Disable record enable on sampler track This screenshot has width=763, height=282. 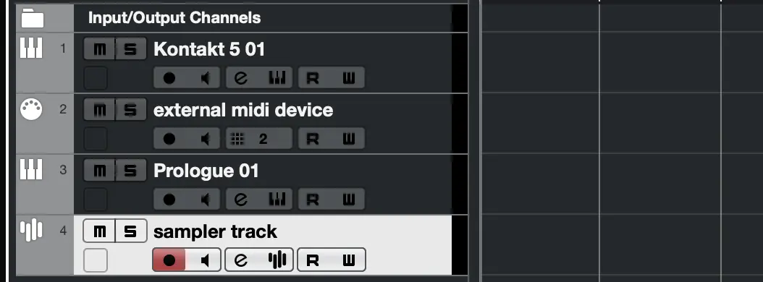(x=169, y=260)
